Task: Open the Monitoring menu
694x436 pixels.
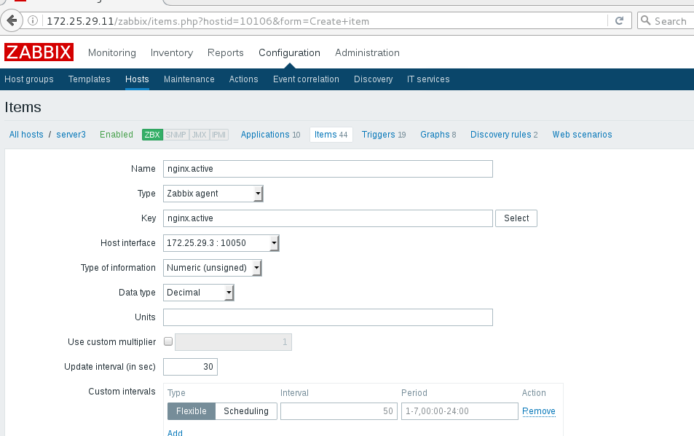Action: click(x=112, y=52)
